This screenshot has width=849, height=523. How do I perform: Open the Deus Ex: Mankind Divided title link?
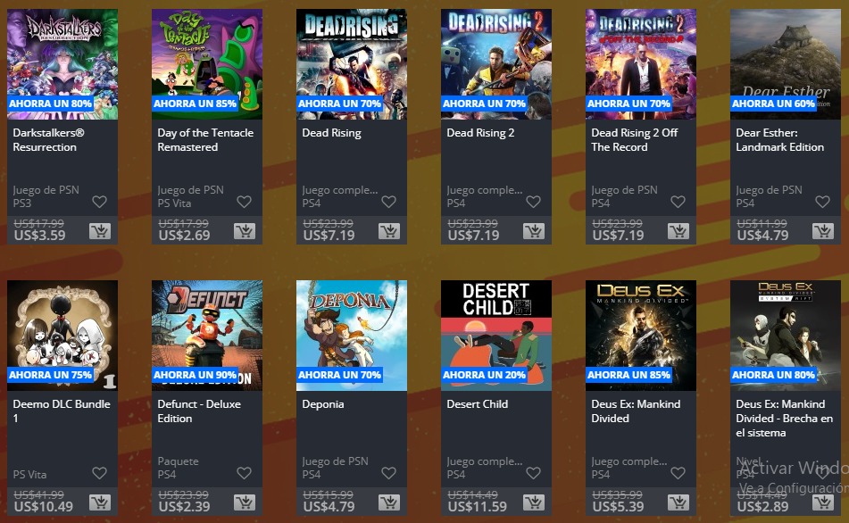pos(636,411)
